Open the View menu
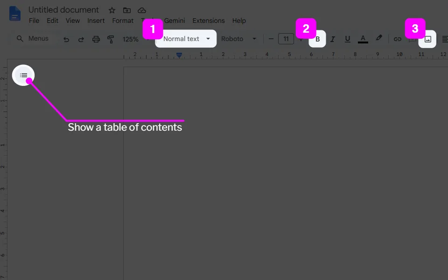The width and height of the screenshot is (448, 280). point(73,21)
